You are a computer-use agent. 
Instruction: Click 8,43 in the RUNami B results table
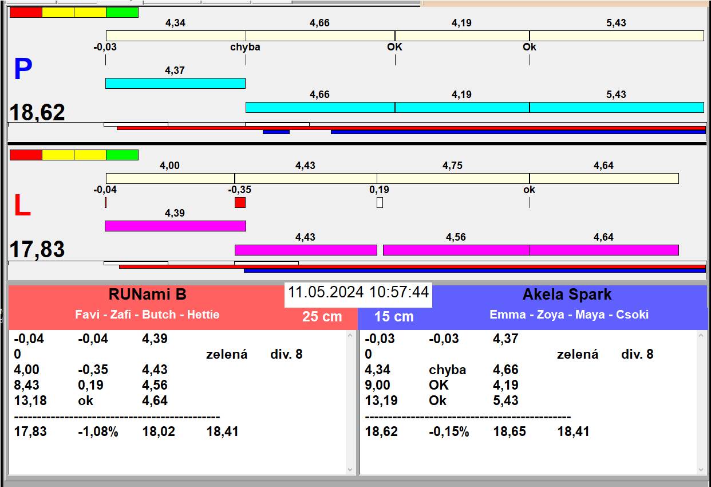(x=27, y=385)
